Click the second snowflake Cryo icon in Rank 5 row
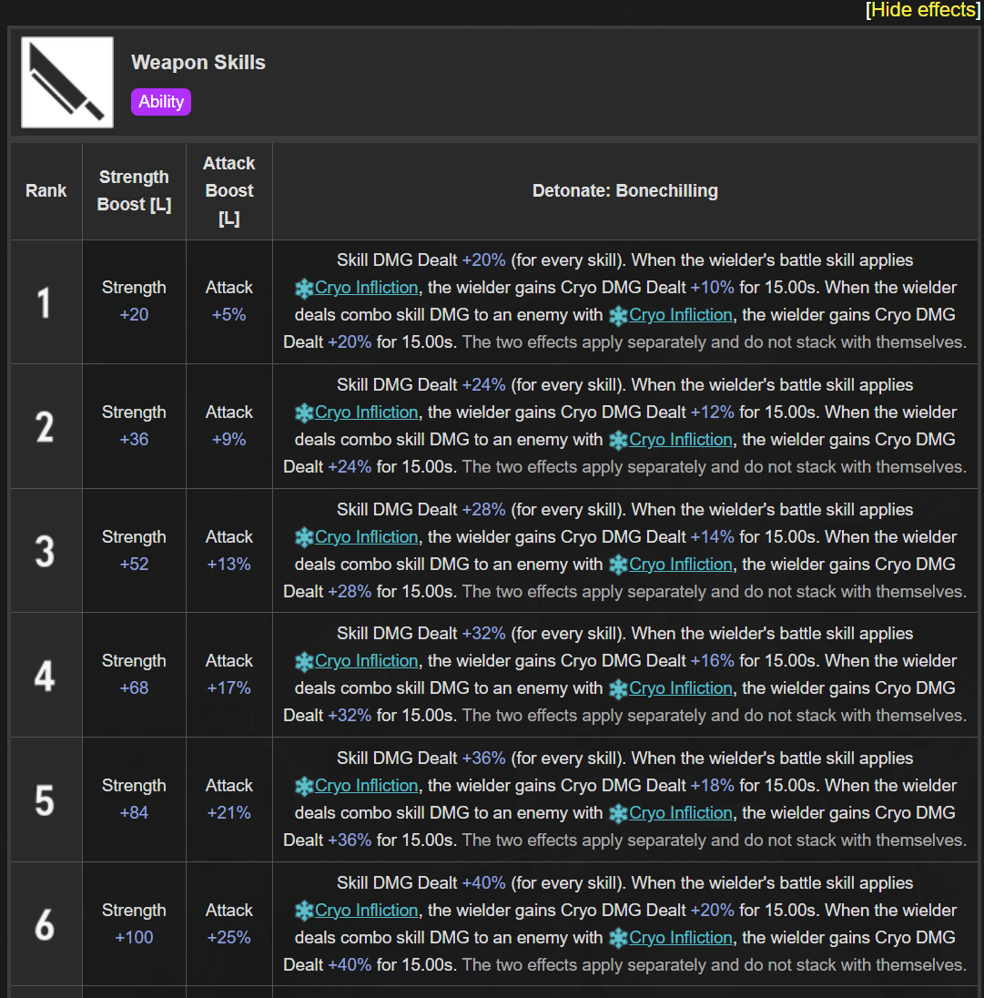Screen dimensions: 984x998 [x=618, y=814]
